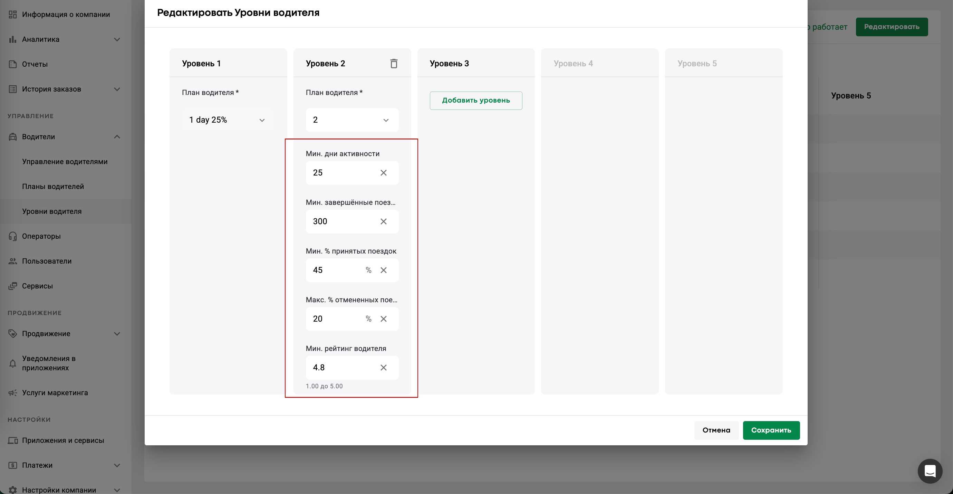Clear the Мин. % принятых поездок value
Image resolution: width=953 pixels, height=494 pixels.
(383, 270)
